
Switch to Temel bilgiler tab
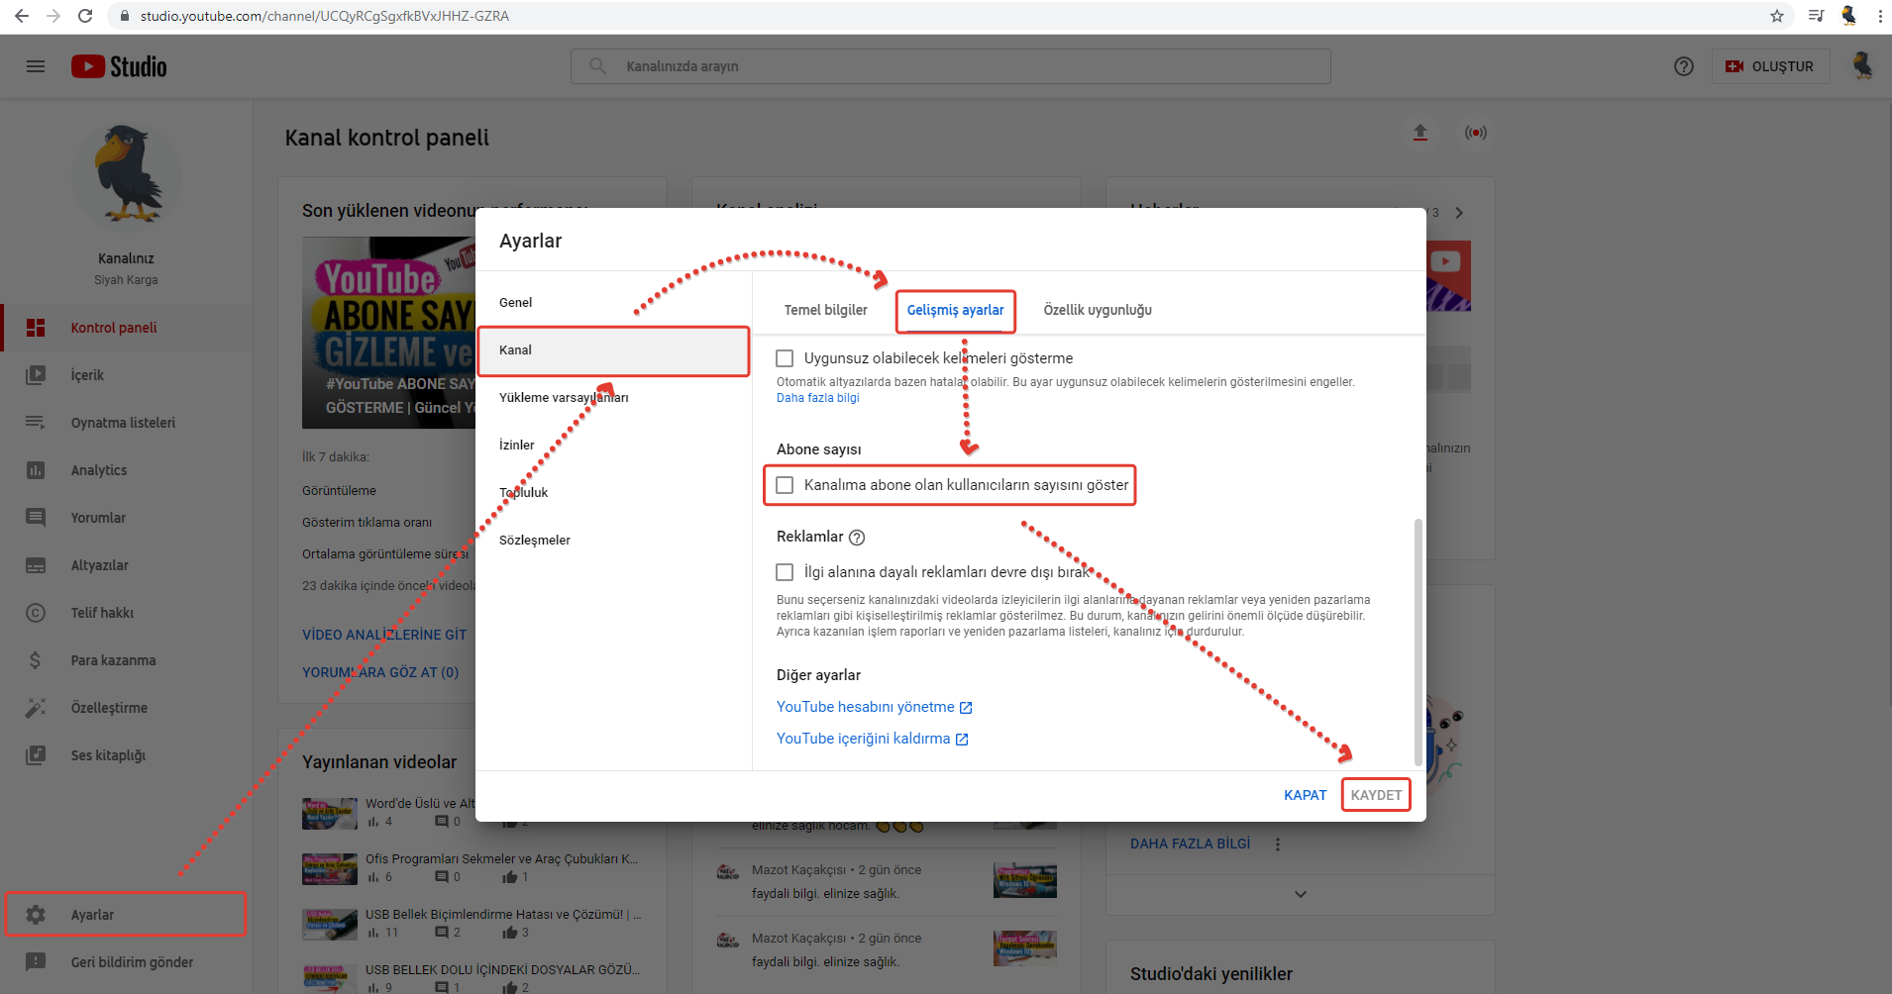click(x=826, y=310)
